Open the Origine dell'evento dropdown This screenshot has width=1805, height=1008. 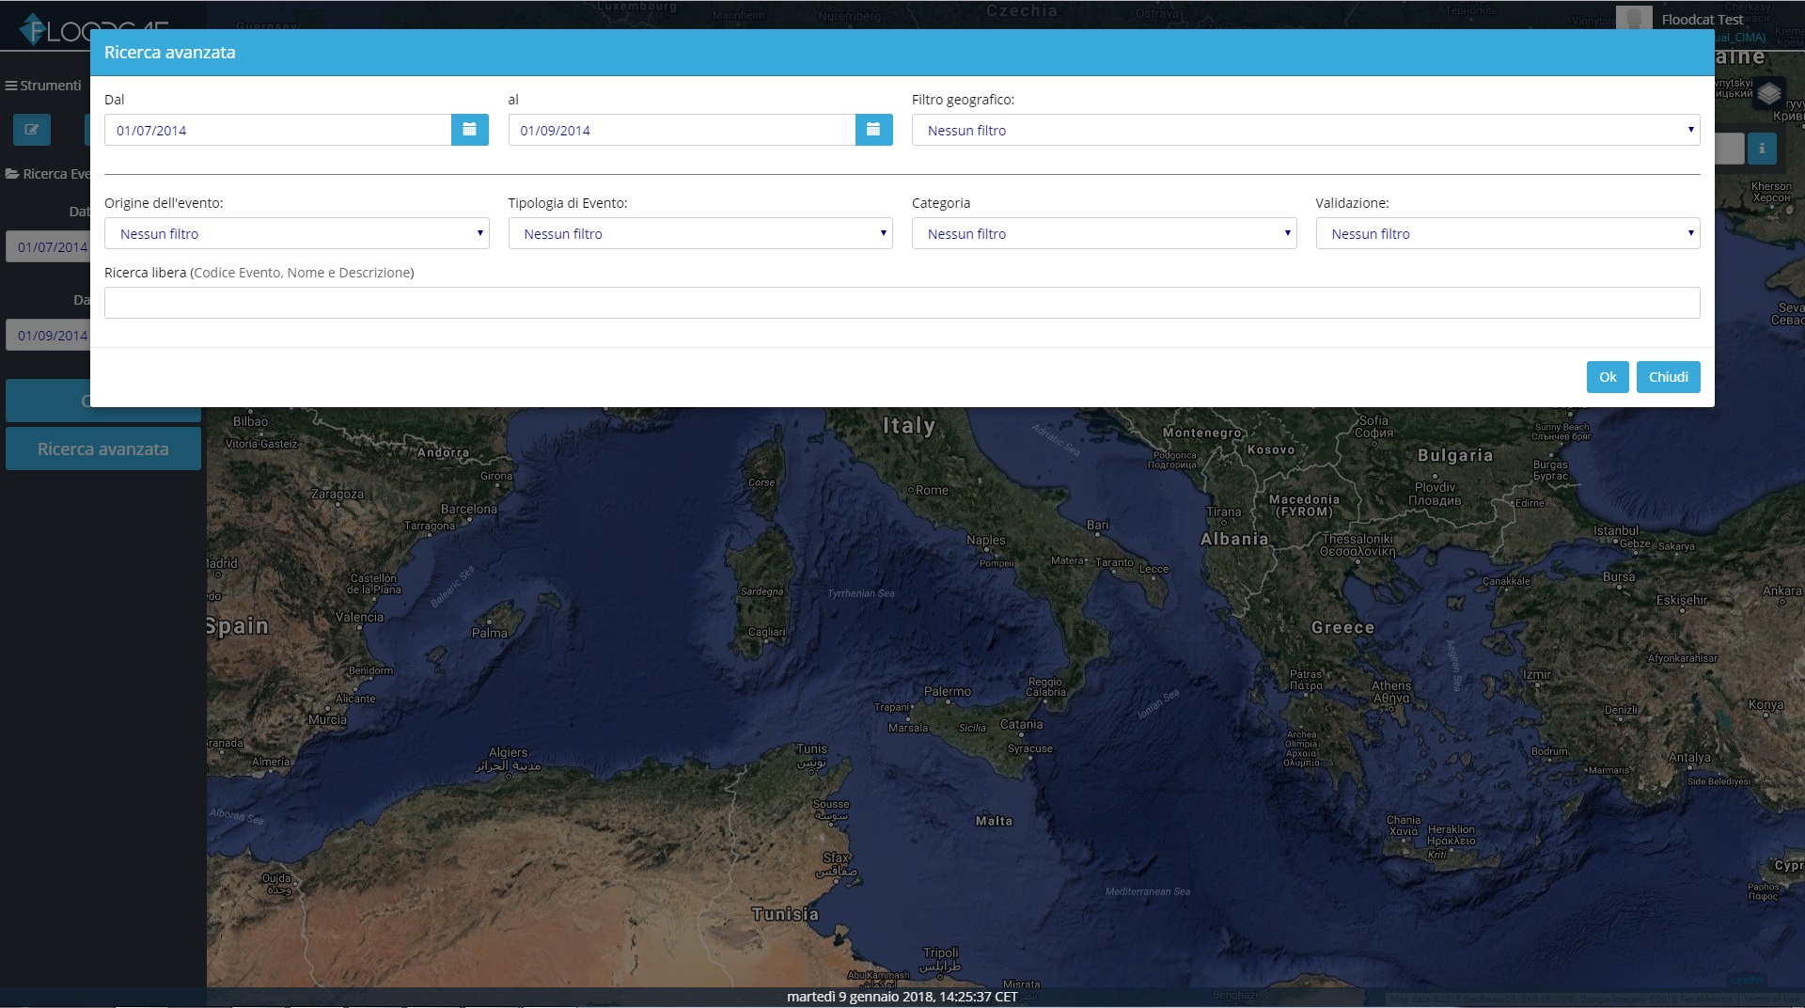click(x=296, y=233)
